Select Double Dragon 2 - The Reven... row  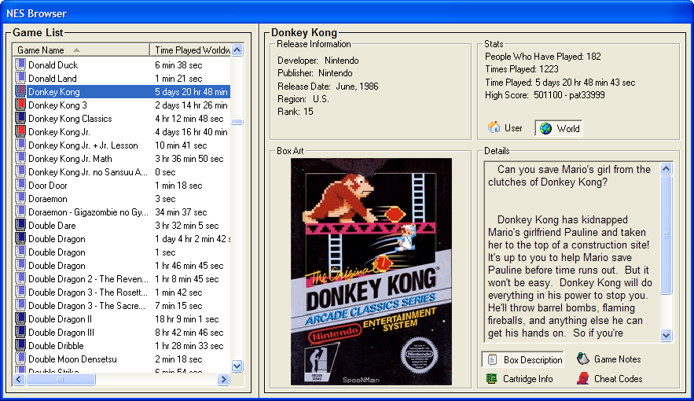(x=122, y=279)
